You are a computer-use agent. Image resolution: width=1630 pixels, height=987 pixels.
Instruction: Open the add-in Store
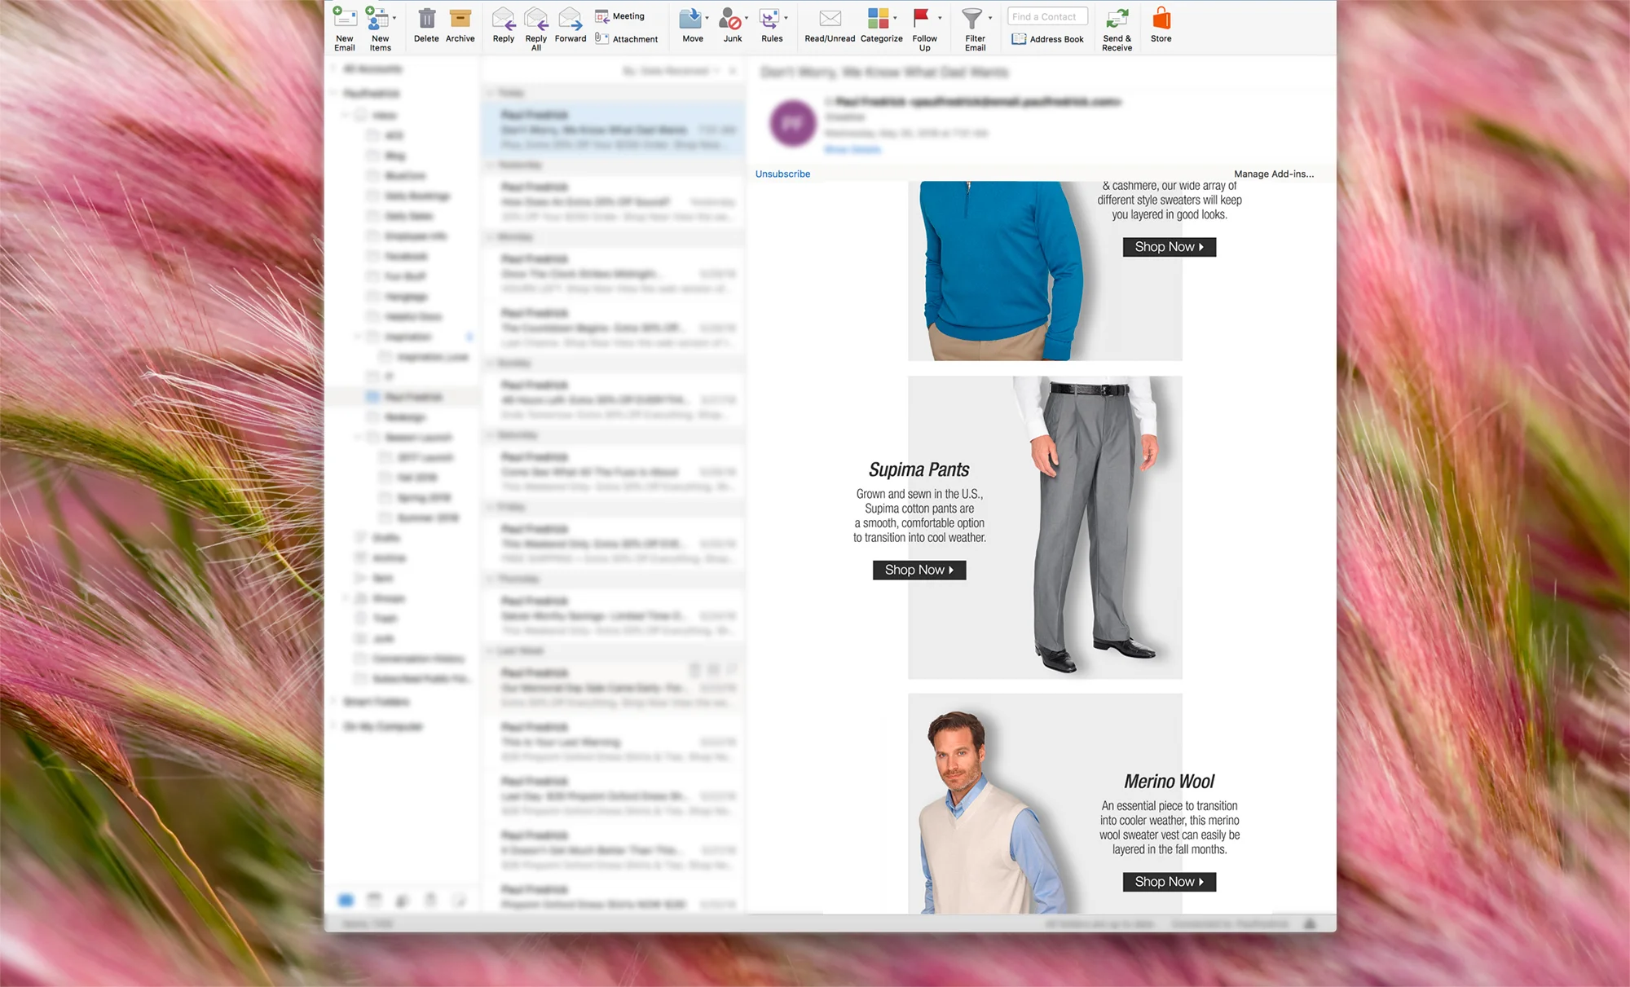tap(1161, 25)
